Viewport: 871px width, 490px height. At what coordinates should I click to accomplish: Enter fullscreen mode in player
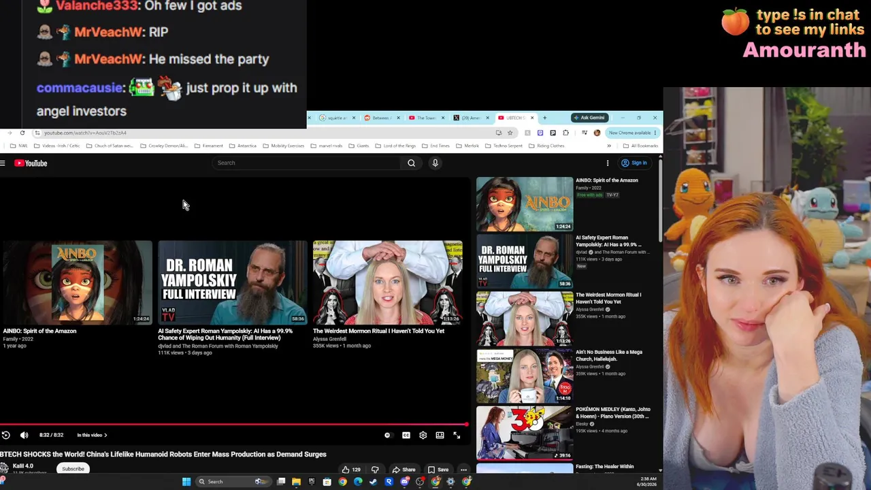point(457,436)
